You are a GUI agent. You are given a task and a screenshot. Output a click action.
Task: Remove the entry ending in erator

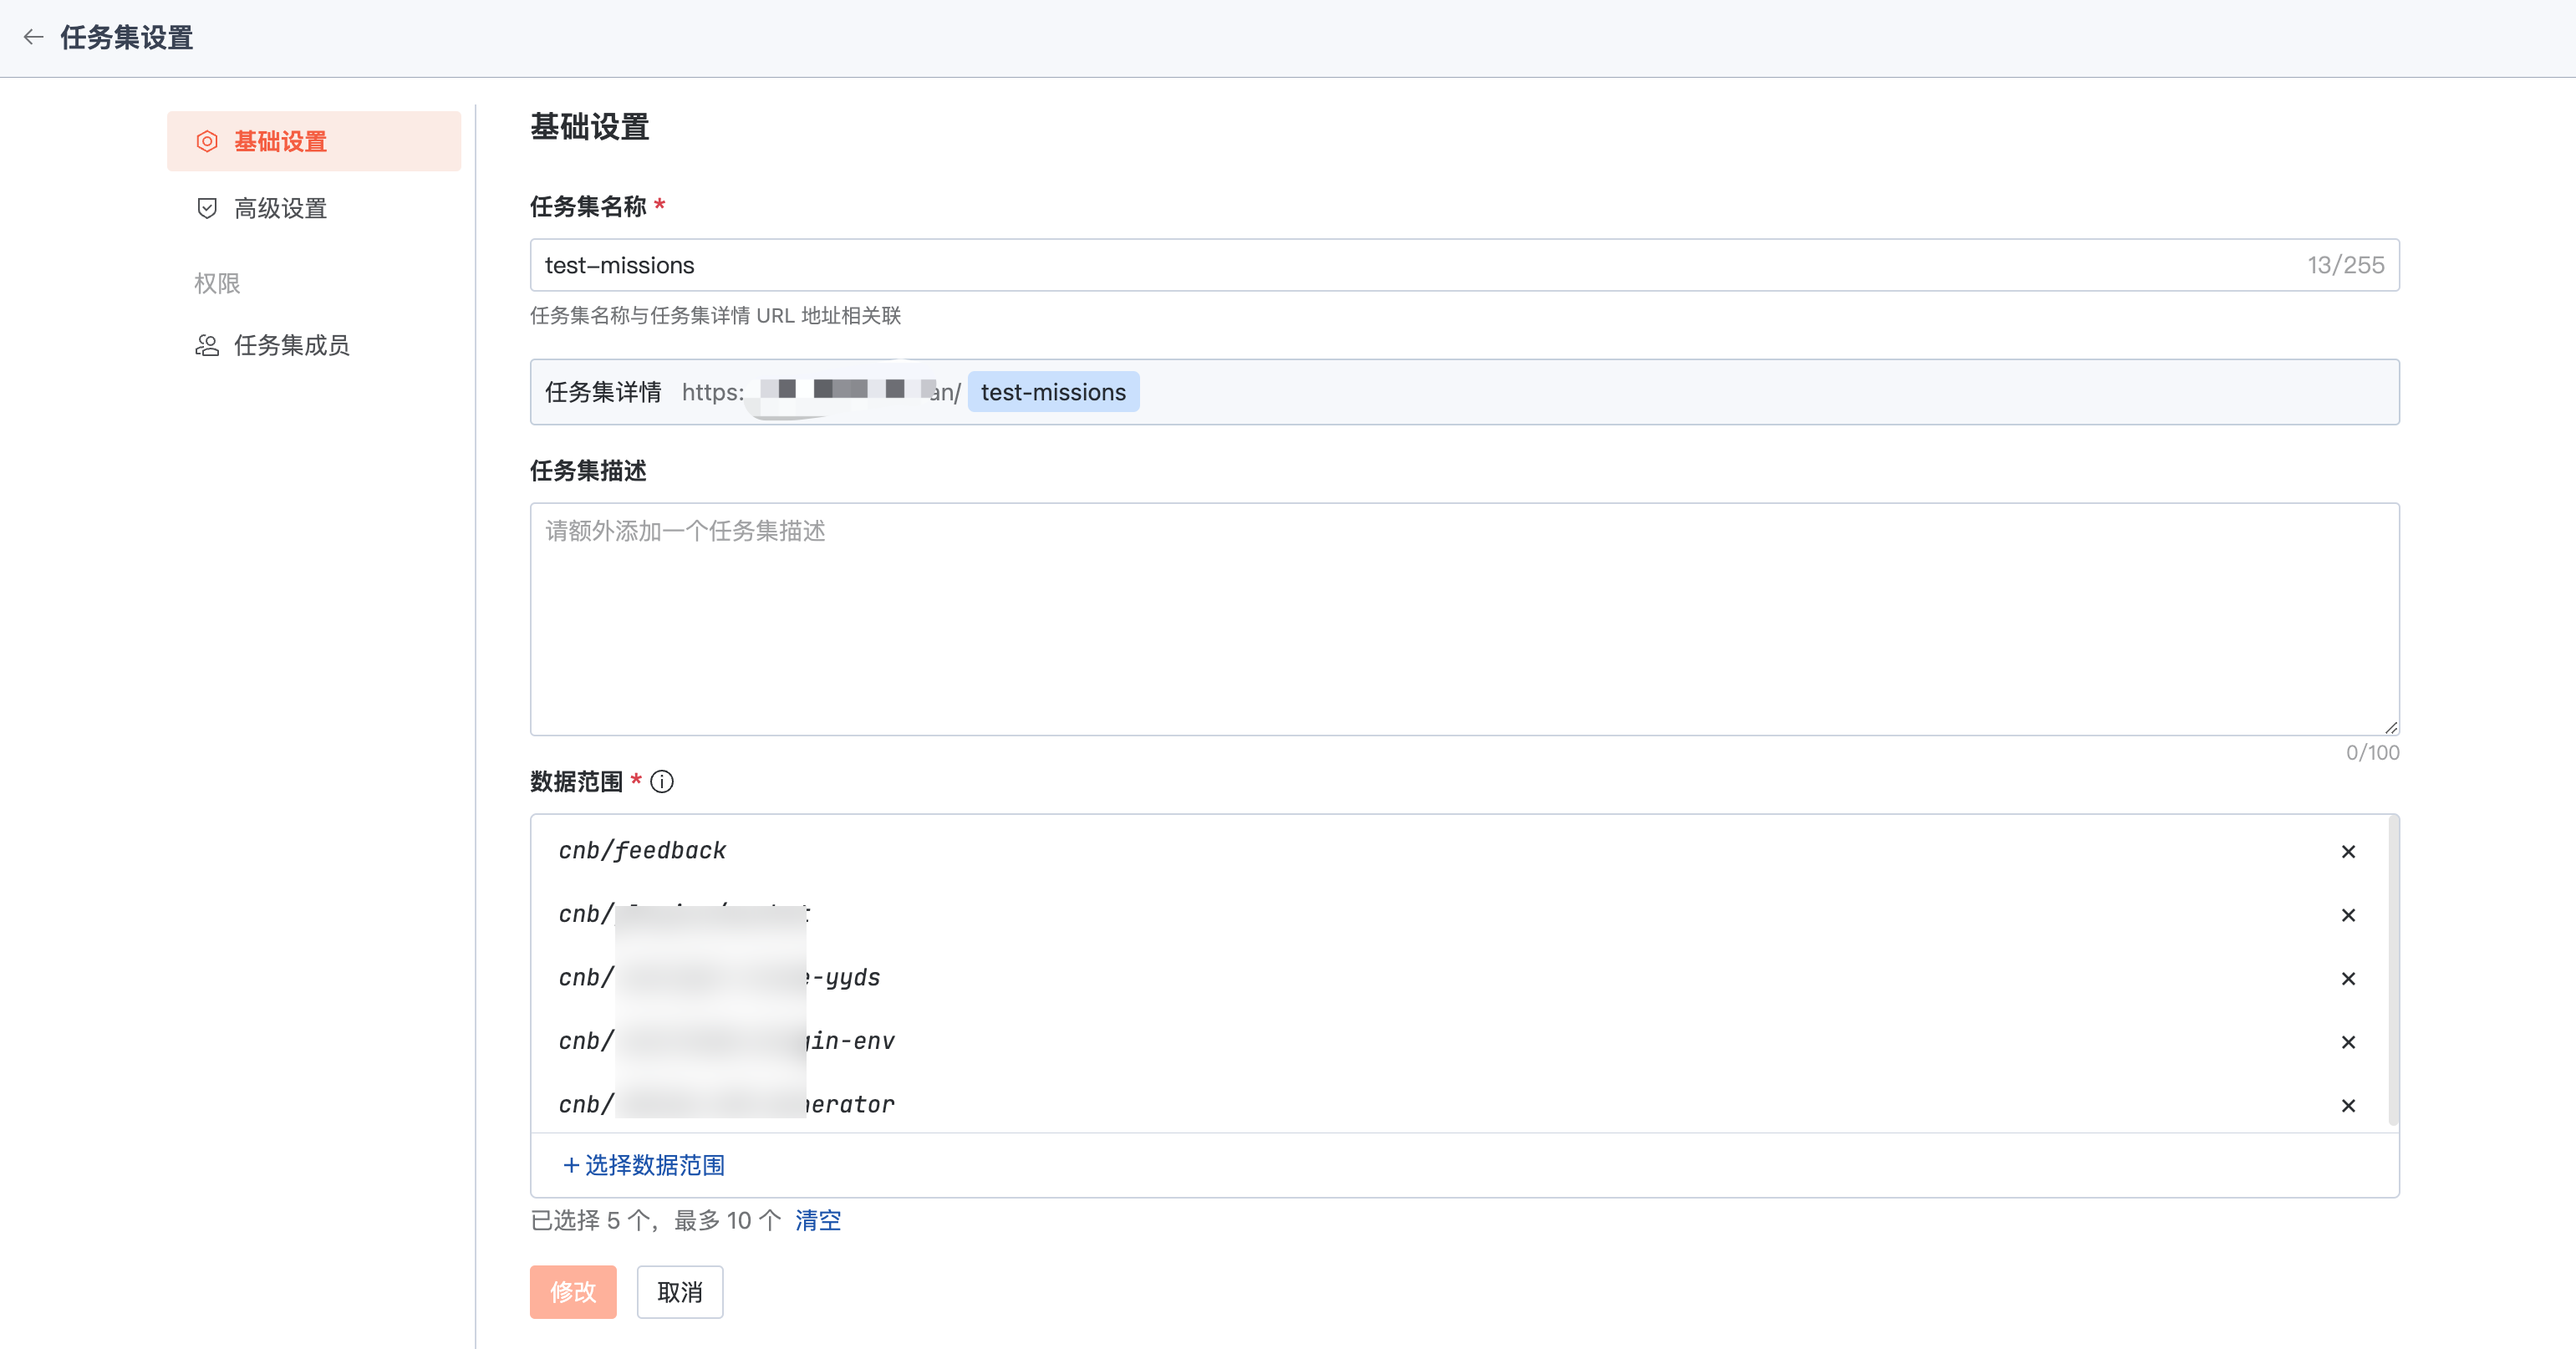point(2348,1105)
